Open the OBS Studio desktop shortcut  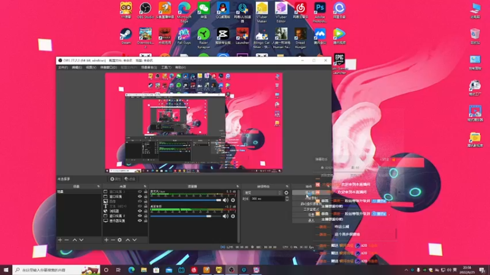145,10
